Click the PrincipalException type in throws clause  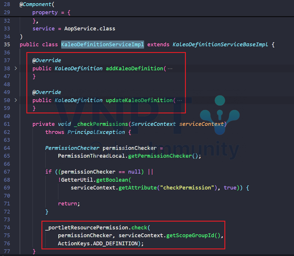coord(96,132)
